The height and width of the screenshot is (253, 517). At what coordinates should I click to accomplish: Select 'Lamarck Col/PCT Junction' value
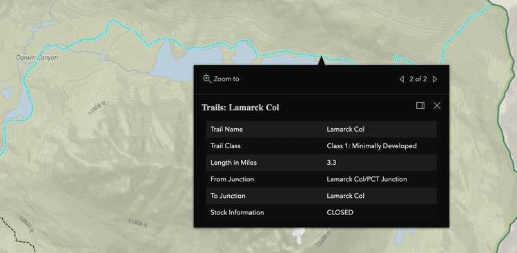click(367, 179)
